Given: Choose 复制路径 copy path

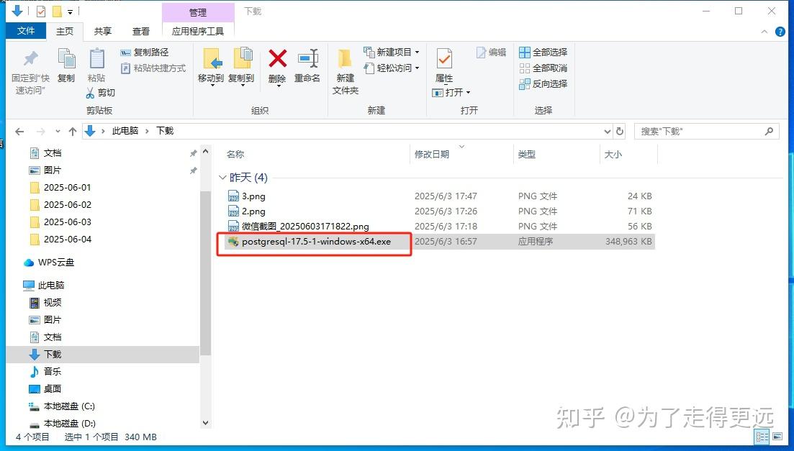Looking at the screenshot, I should [144, 52].
